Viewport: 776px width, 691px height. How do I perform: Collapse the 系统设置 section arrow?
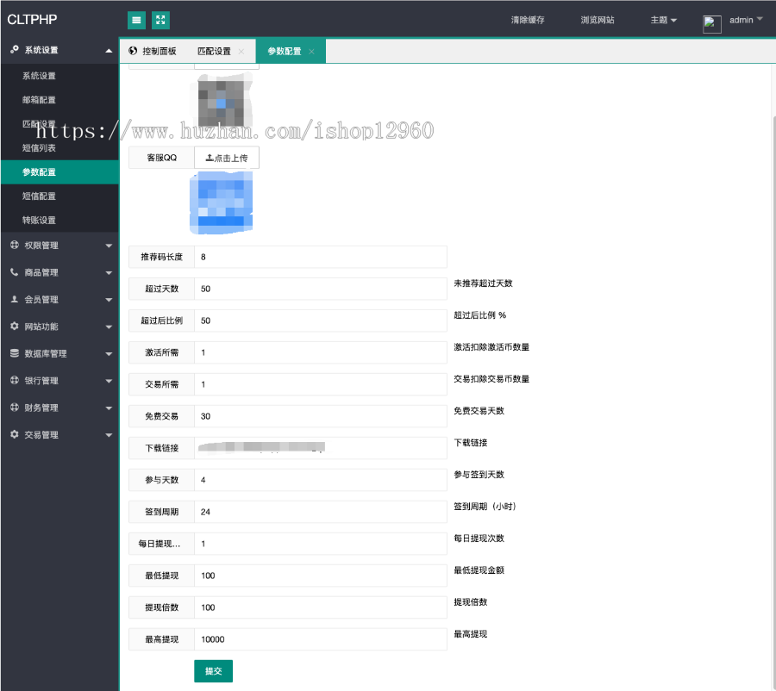tap(109, 51)
